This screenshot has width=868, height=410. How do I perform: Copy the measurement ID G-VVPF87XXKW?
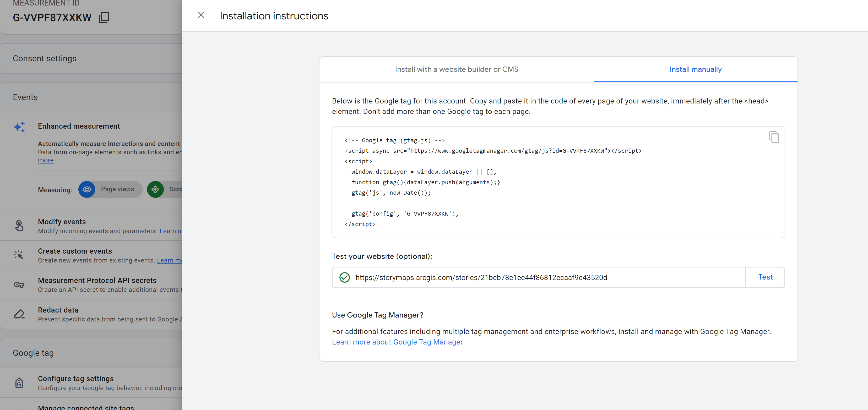click(x=104, y=17)
